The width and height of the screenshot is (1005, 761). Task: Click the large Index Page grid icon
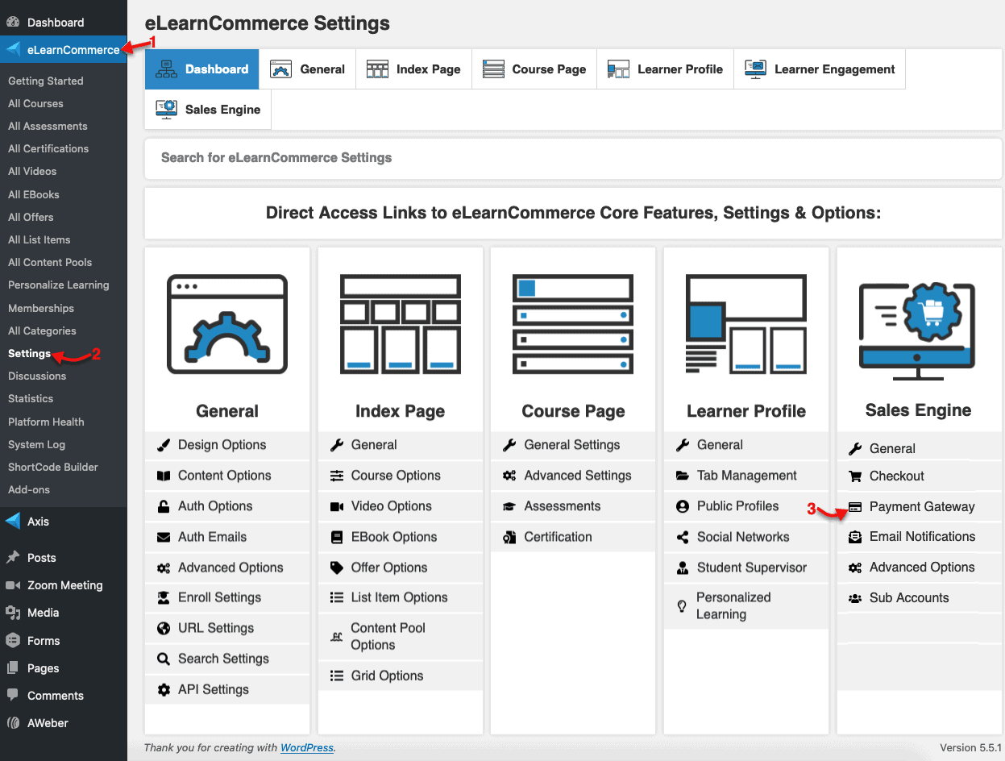click(x=400, y=324)
